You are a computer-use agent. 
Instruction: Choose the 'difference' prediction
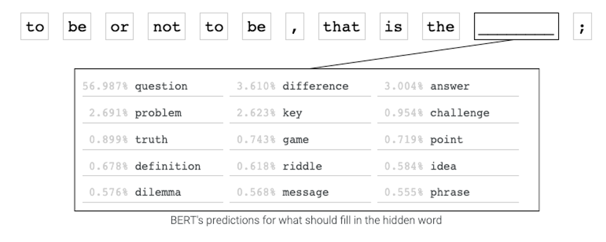[300, 87]
